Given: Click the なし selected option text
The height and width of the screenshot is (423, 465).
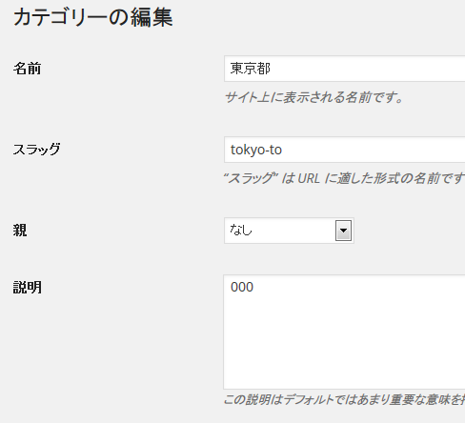Looking at the screenshot, I should tap(241, 230).
